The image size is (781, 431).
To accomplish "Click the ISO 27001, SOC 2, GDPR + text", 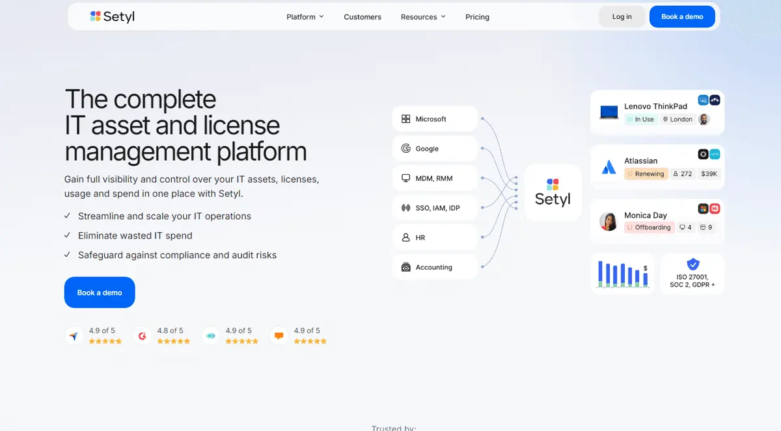I will click(692, 281).
